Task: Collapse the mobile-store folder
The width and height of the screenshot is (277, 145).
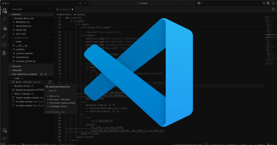Action: (x=31, y=38)
